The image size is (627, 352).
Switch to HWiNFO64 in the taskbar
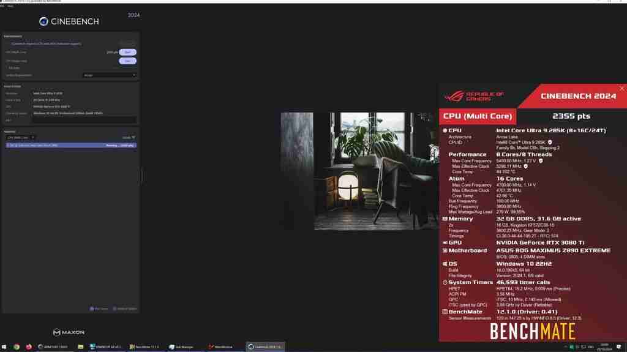point(106,347)
